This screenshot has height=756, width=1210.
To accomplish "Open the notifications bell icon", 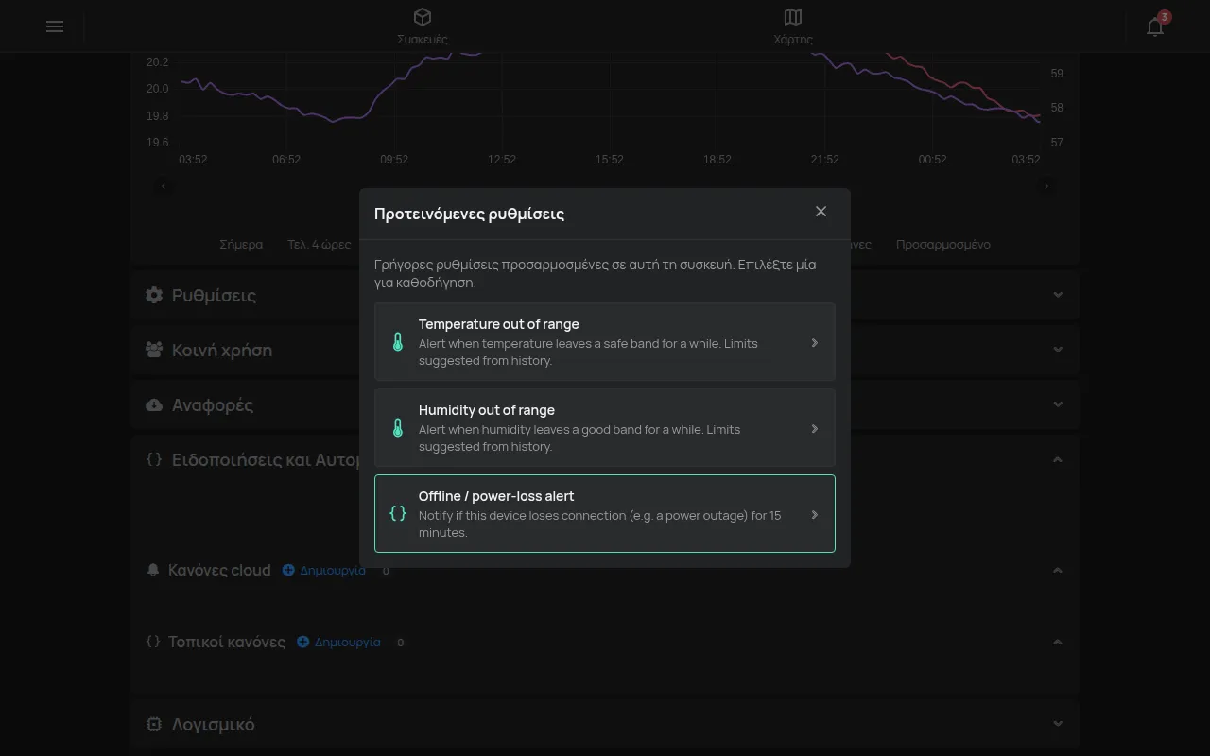I will click(1155, 26).
